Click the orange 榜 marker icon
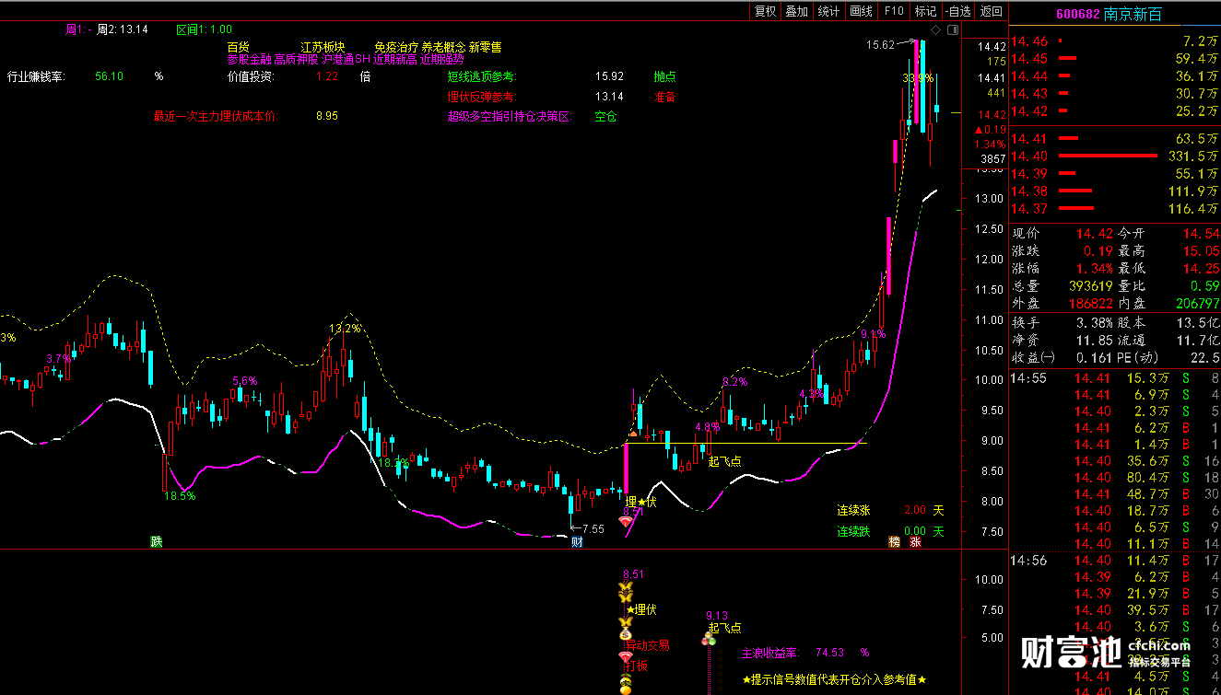 (x=894, y=541)
